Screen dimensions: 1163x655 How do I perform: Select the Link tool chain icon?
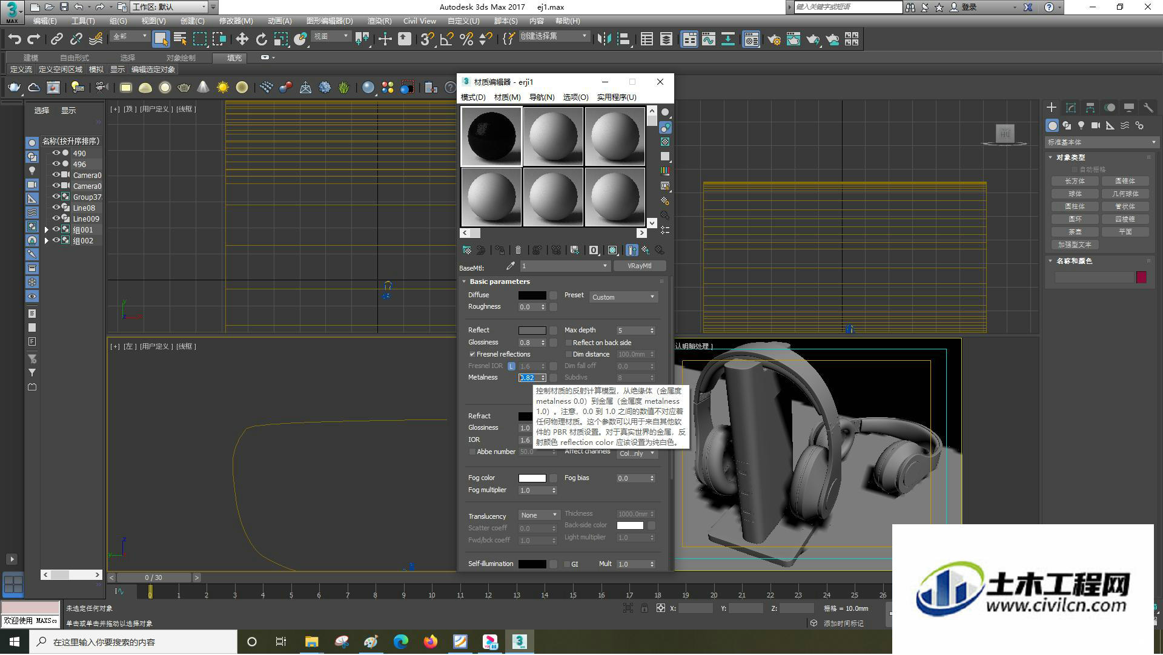coord(57,39)
